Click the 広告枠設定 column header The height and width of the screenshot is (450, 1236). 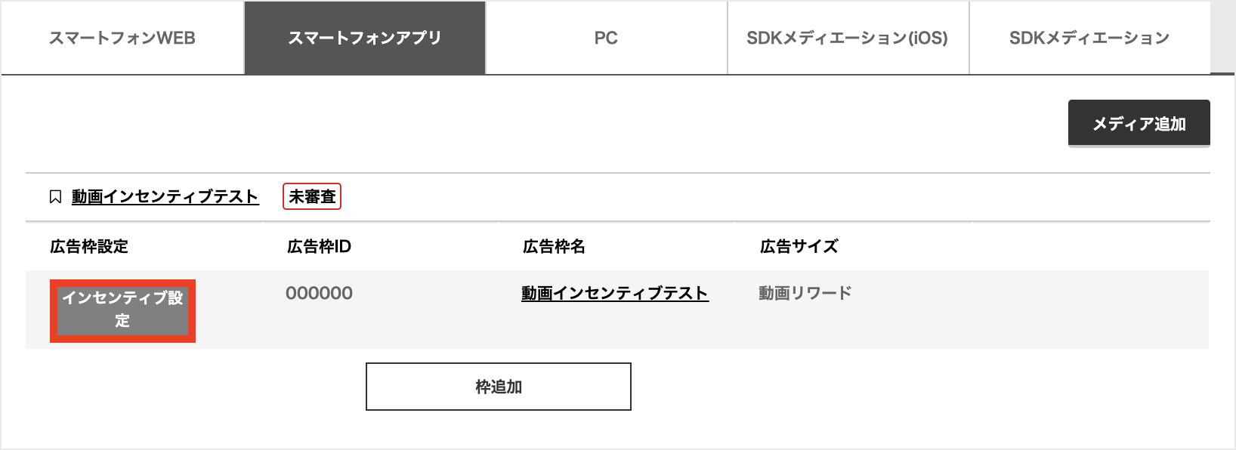click(x=89, y=246)
